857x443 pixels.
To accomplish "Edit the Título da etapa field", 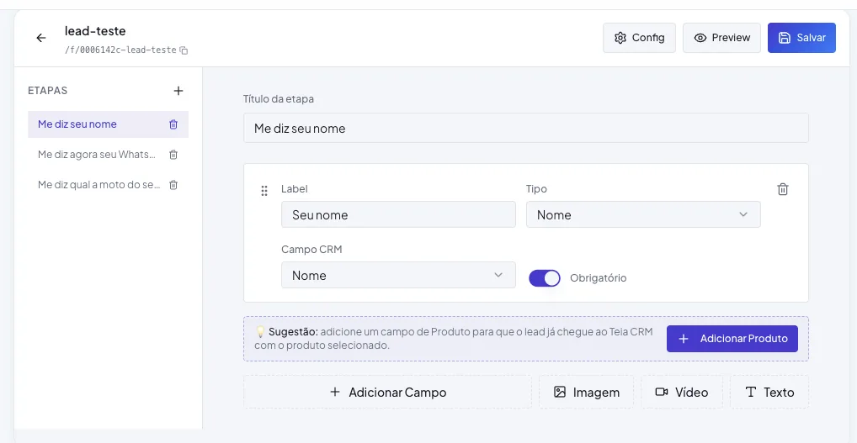I will pos(526,129).
